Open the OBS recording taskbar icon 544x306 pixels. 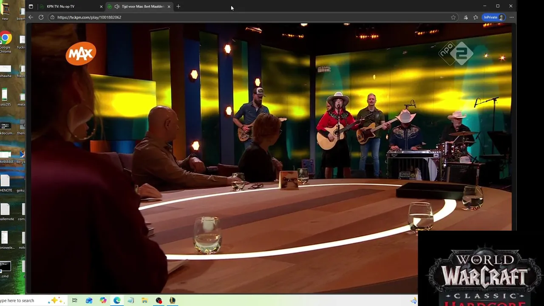159,300
